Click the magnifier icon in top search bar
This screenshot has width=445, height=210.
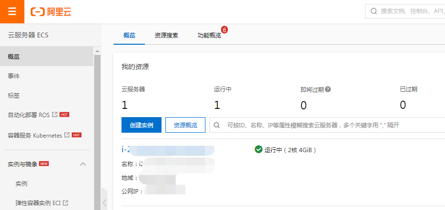[374, 11]
